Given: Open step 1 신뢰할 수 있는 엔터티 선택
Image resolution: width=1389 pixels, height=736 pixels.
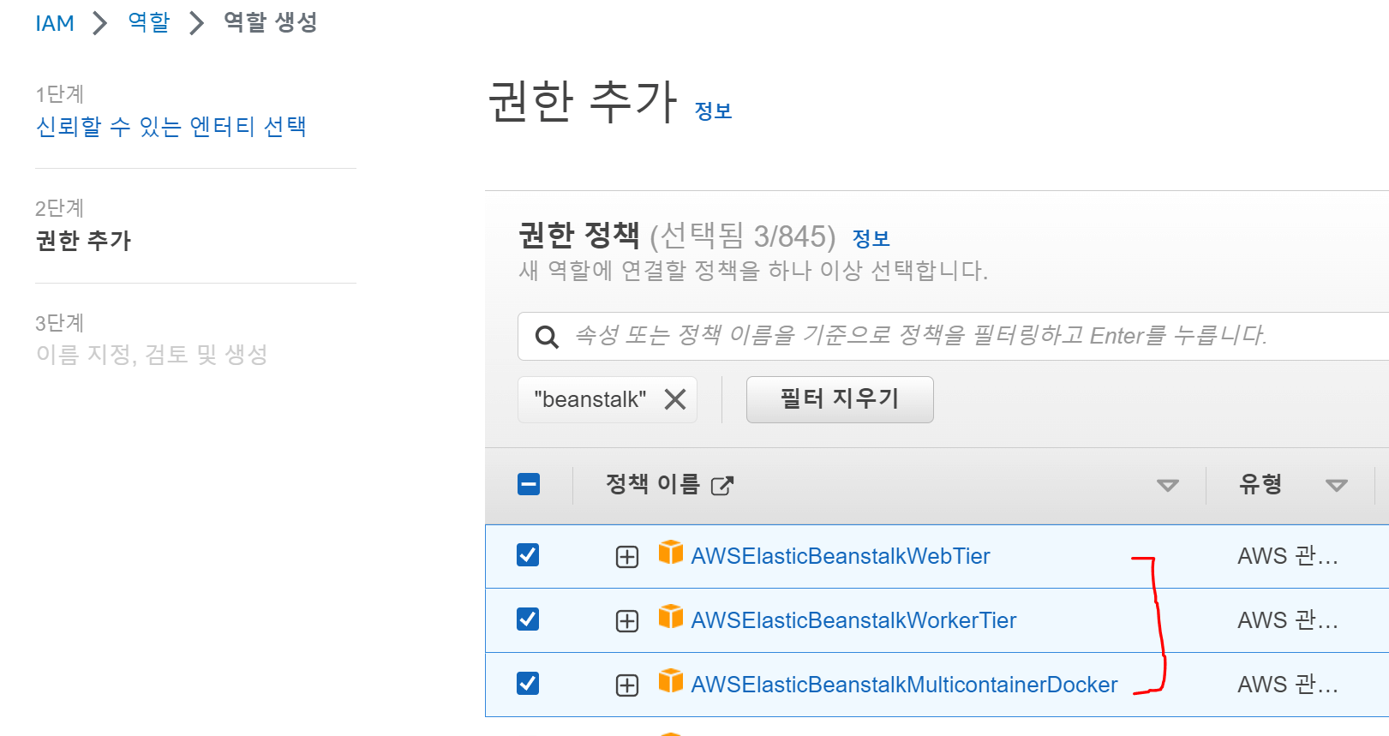Looking at the screenshot, I should pyautogui.click(x=171, y=127).
